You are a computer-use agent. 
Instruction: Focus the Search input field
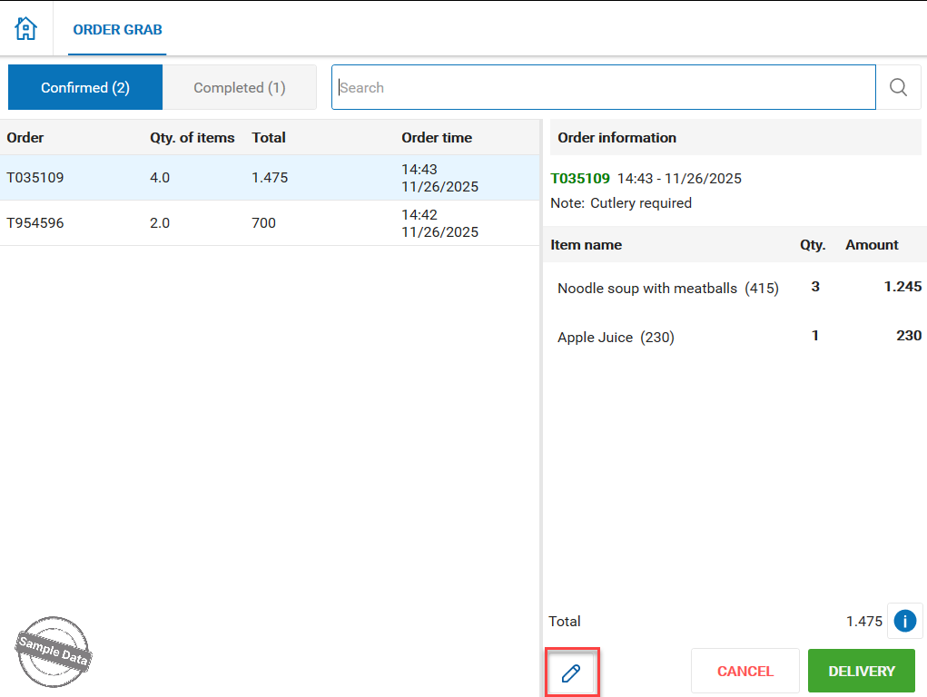[x=604, y=88]
